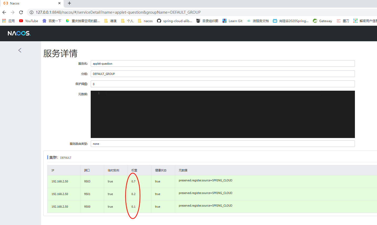Click the address bar URL
This screenshot has height=225, width=377.
[118, 12]
